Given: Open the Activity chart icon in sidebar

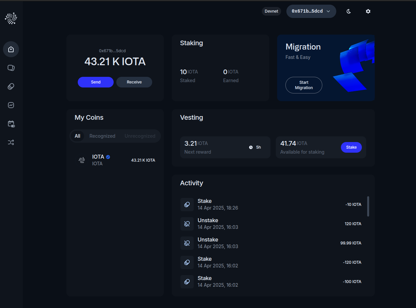Looking at the screenshot, I should 11,105.
